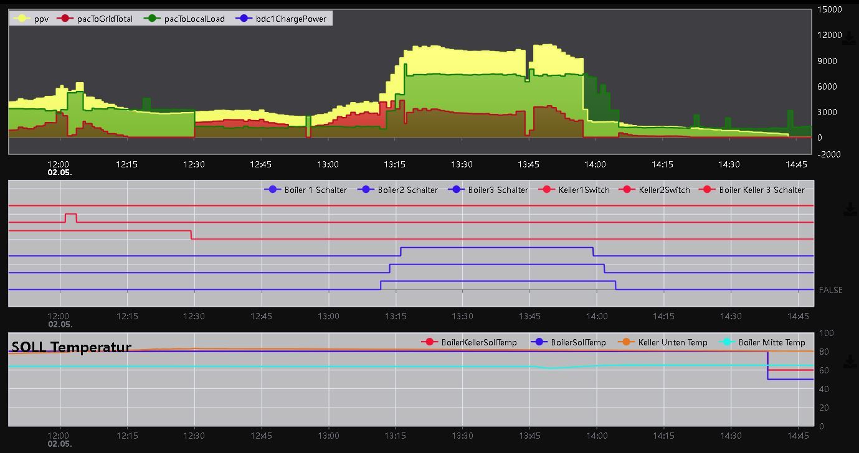859x453 pixels.
Task: Click the 80 value on temperature axis
Action: [824, 352]
